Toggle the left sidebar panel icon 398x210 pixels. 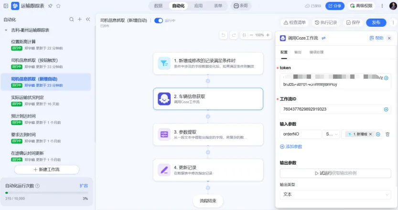point(6,6)
